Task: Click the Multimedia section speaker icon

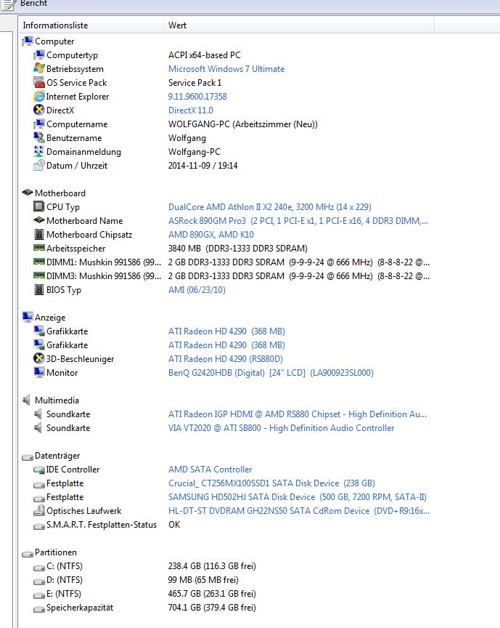Action: point(27,400)
